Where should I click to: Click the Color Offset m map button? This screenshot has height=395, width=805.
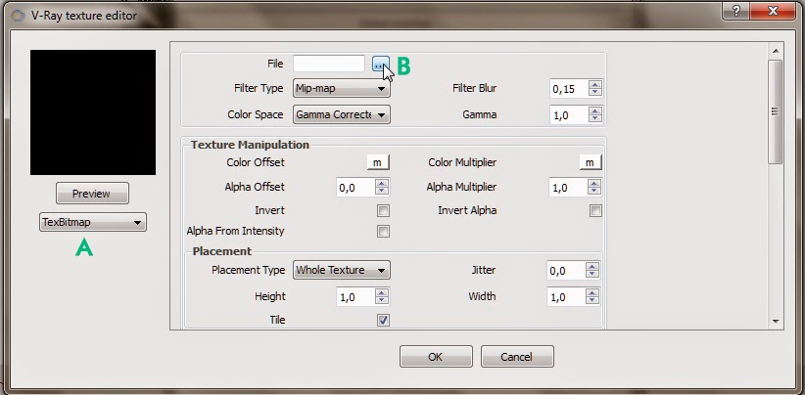[x=378, y=162]
